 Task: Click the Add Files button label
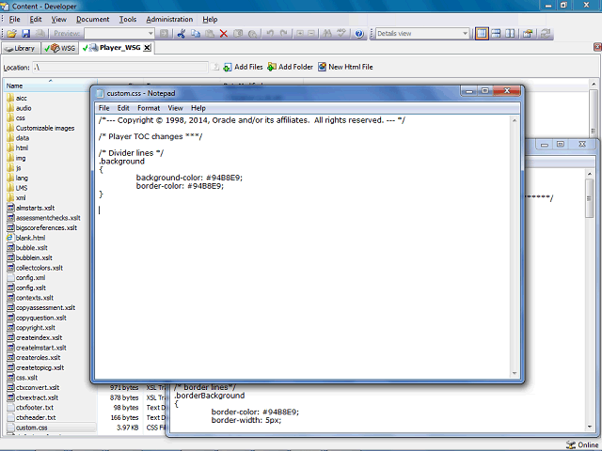pyautogui.click(x=248, y=67)
